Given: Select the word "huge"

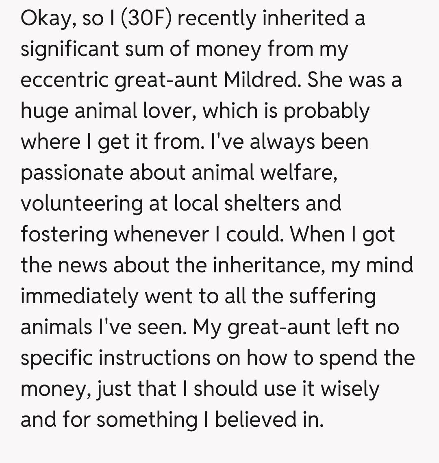Looking at the screenshot, I should [44, 111].
